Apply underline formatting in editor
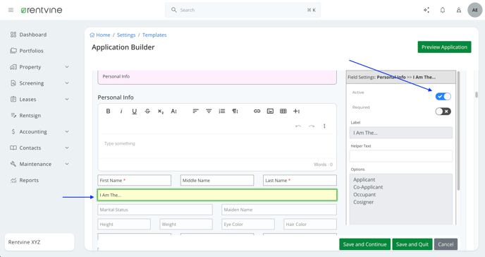 (134, 112)
